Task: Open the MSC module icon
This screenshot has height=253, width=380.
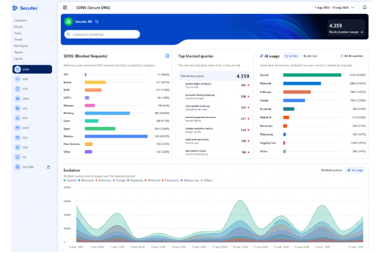Action: (18, 137)
